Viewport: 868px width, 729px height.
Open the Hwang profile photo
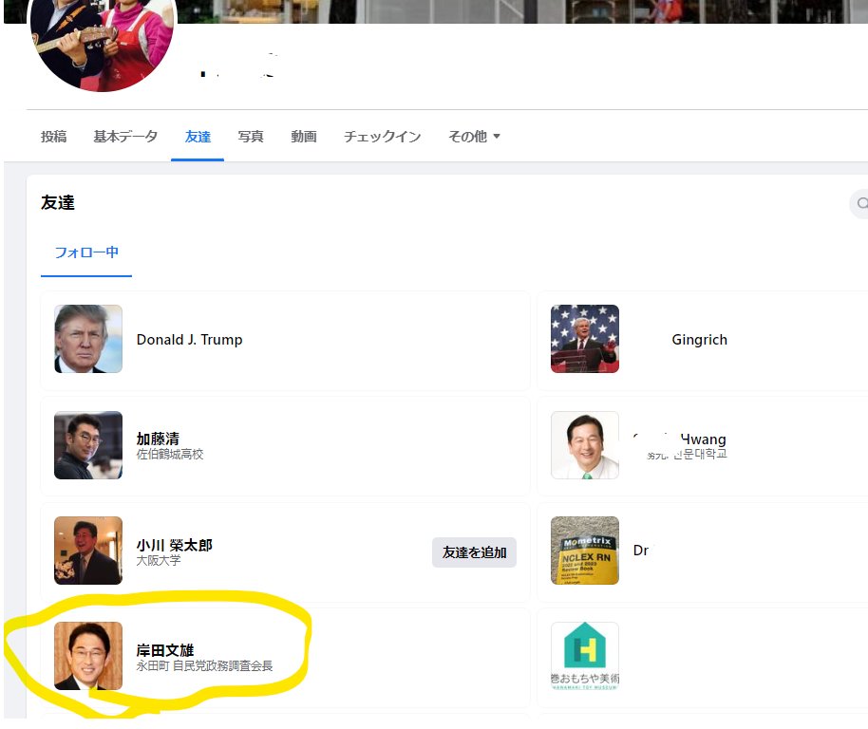[x=585, y=444]
